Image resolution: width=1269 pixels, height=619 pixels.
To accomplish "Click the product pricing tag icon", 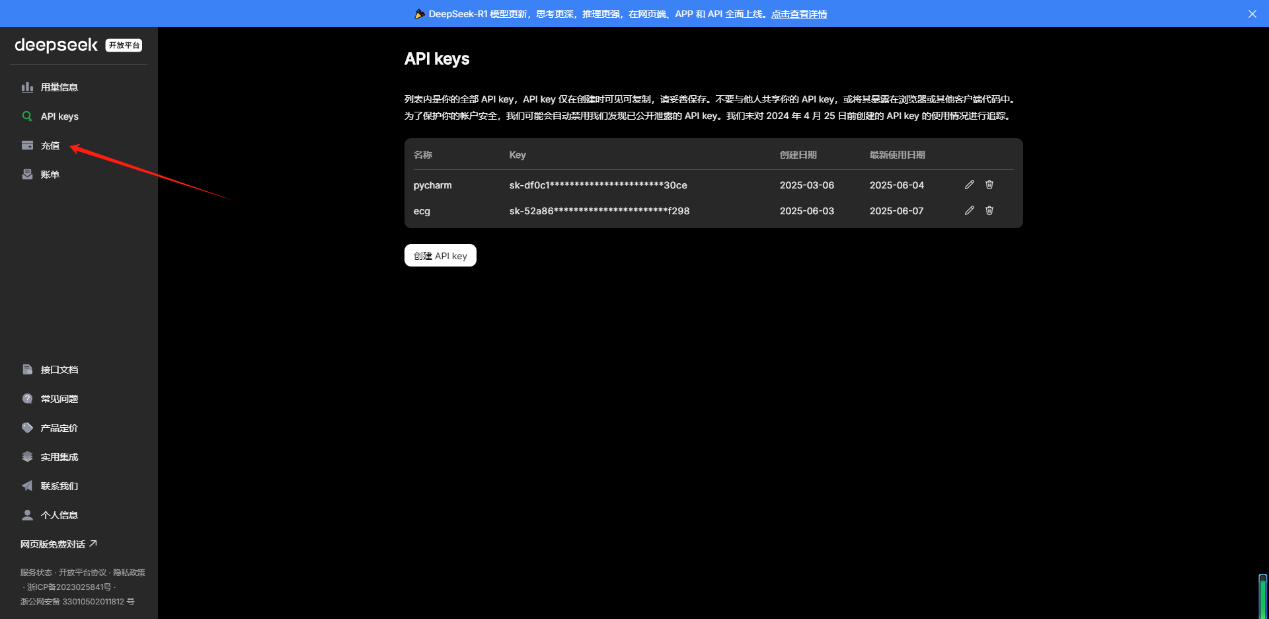I will [27, 428].
